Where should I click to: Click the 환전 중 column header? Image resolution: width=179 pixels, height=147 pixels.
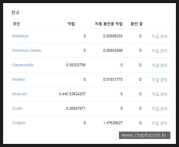point(137,24)
